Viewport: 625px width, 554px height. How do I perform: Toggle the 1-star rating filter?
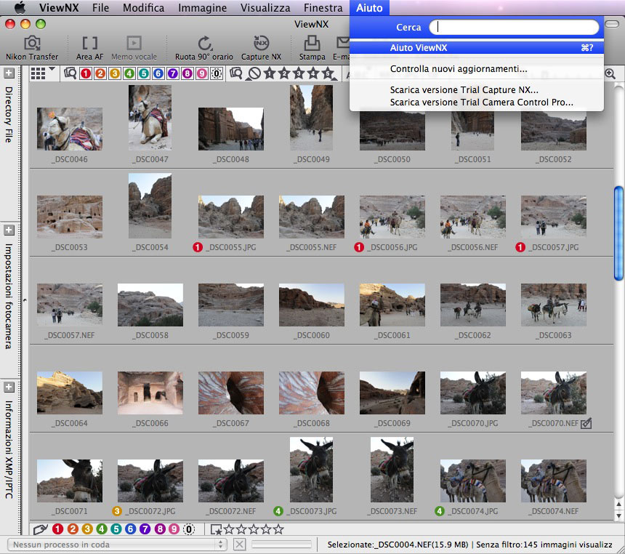(x=270, y=73)
